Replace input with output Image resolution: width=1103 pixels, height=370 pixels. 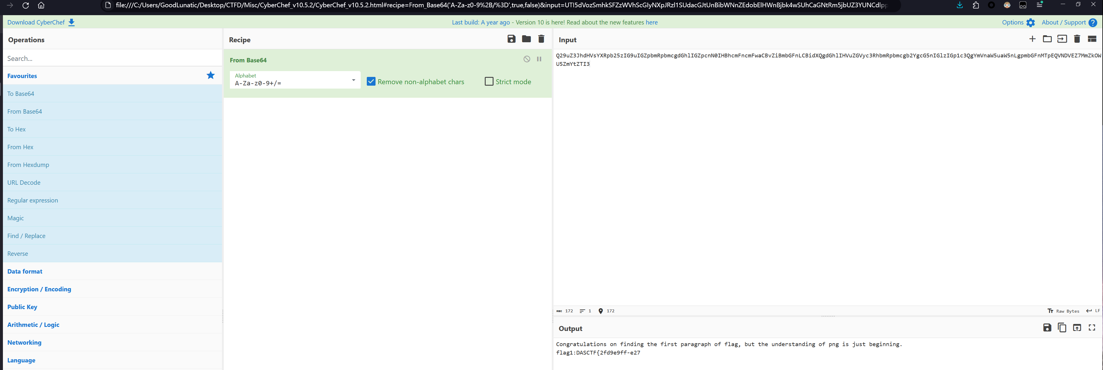[x=1077, y=327]
